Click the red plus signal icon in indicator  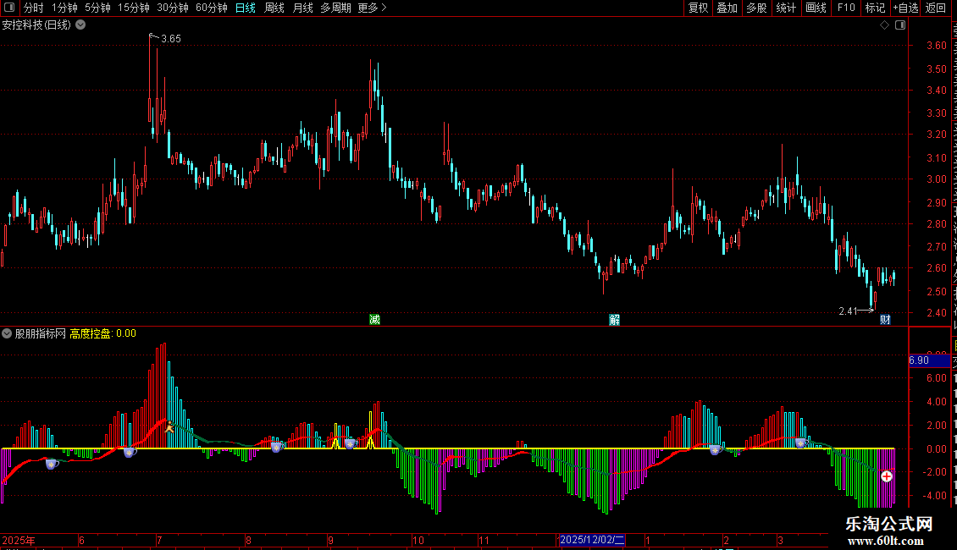[x=886, y=476]
